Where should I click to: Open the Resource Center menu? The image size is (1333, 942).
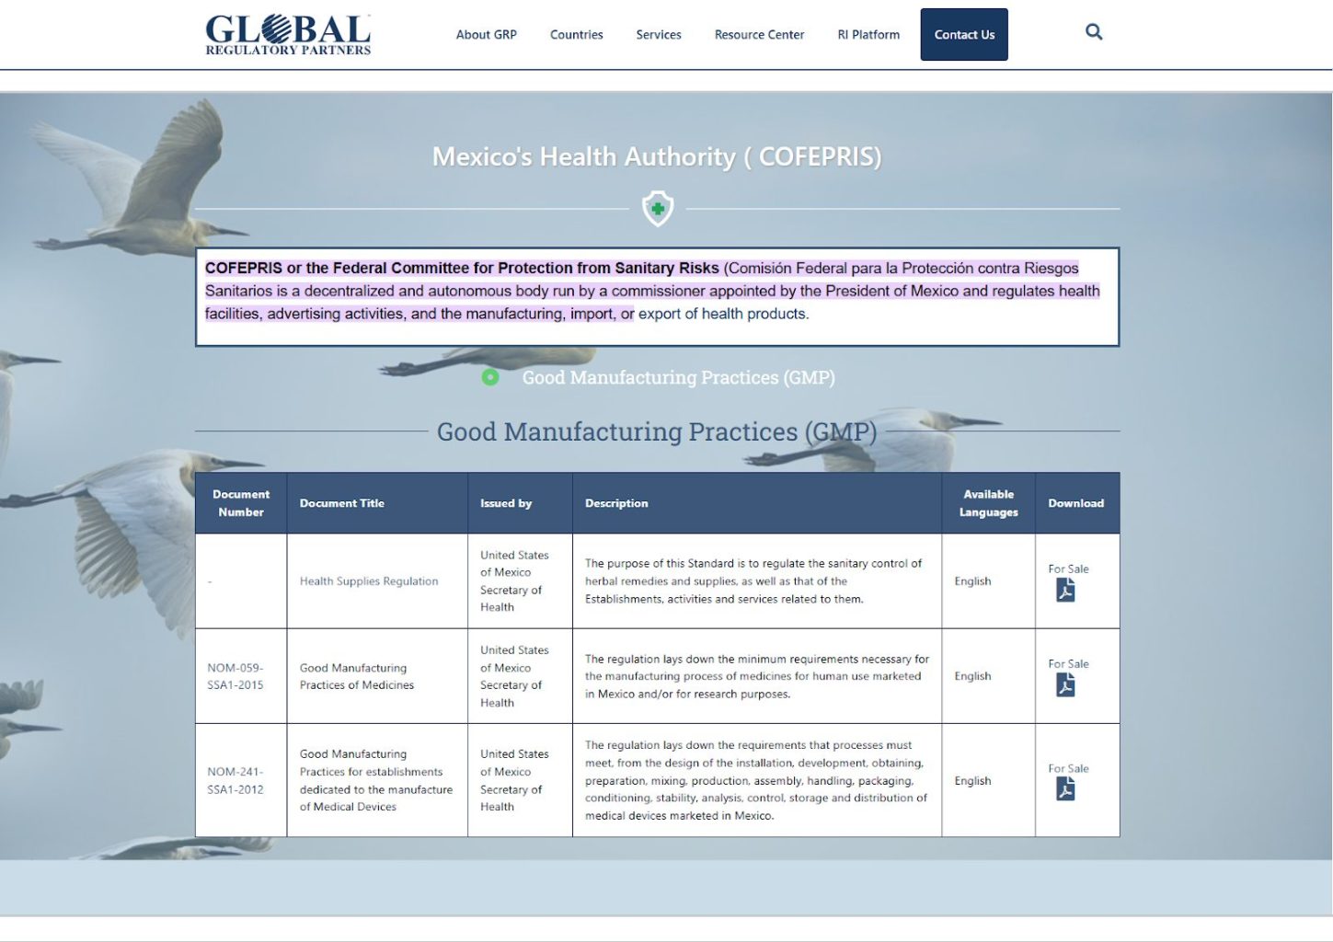[x=760, y=35]
